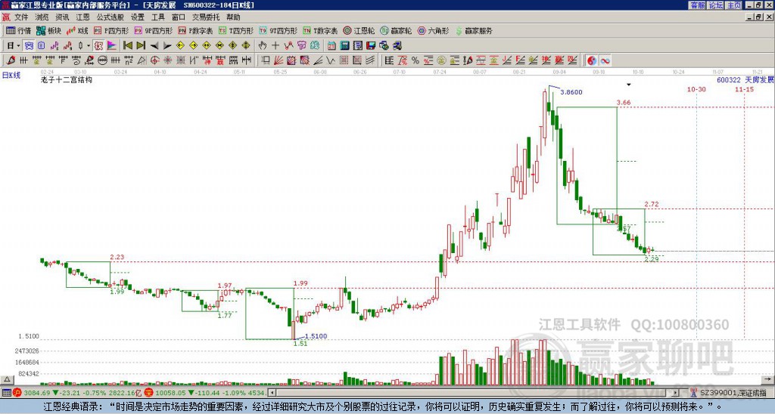This screenshot has height=414, width=775.
Task: Toggle the 权 adjustment button
Action: pos(98,46)
